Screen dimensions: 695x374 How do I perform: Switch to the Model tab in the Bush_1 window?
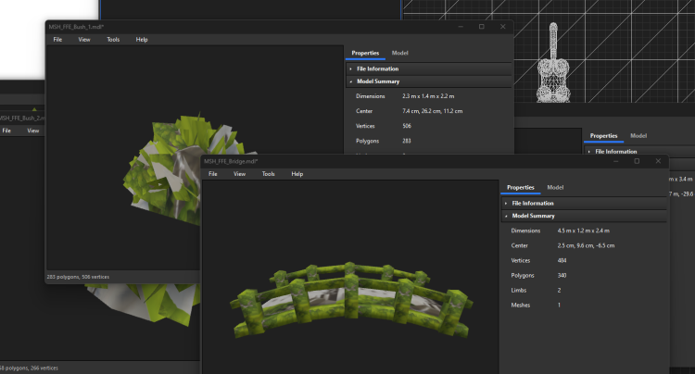tap(399, 54)
